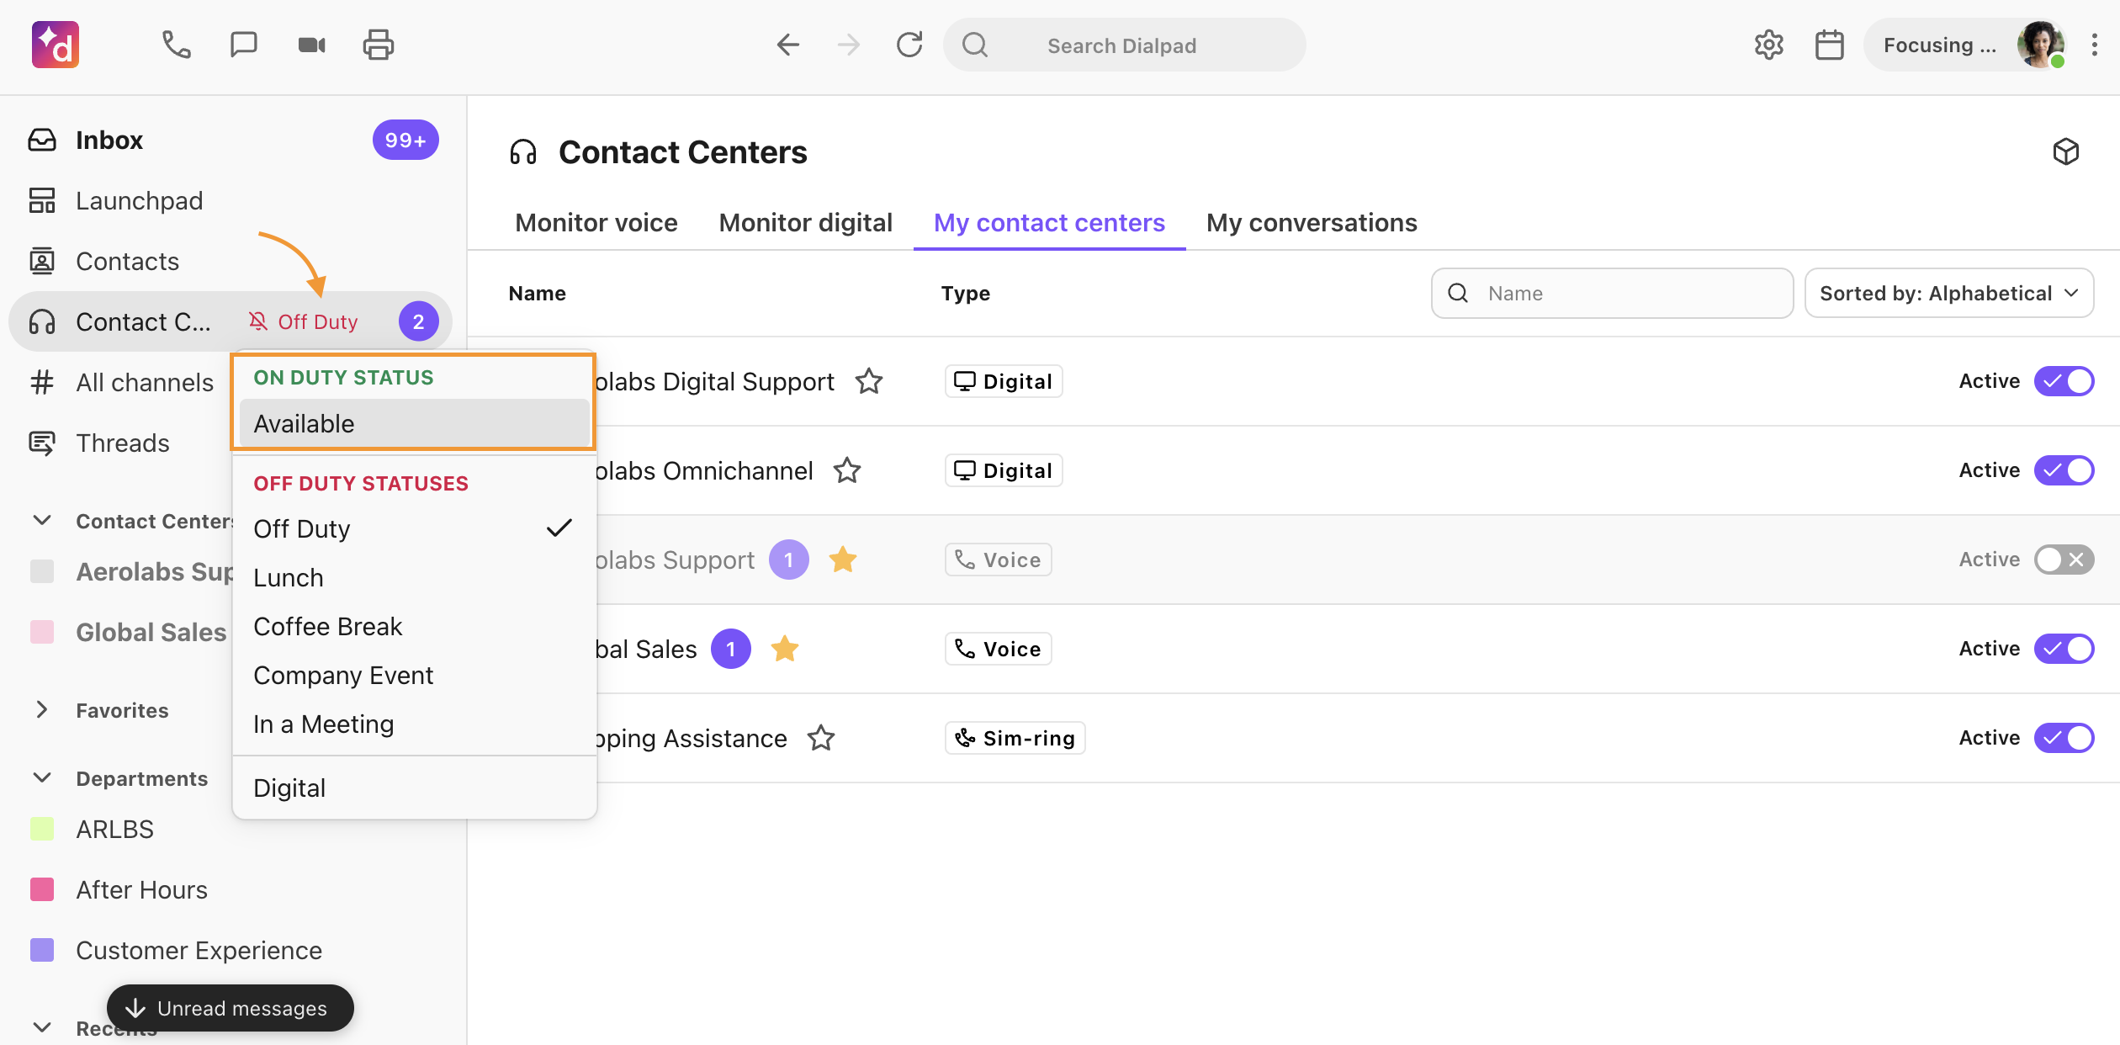Open the new message chat icon
Viewport: 2120px width, 1045px height.
[243, 45]
